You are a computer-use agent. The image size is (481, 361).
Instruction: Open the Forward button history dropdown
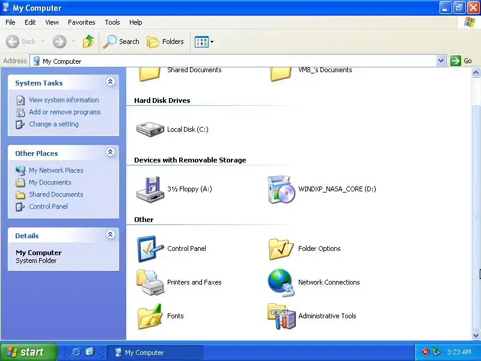[x=73, y=42]
